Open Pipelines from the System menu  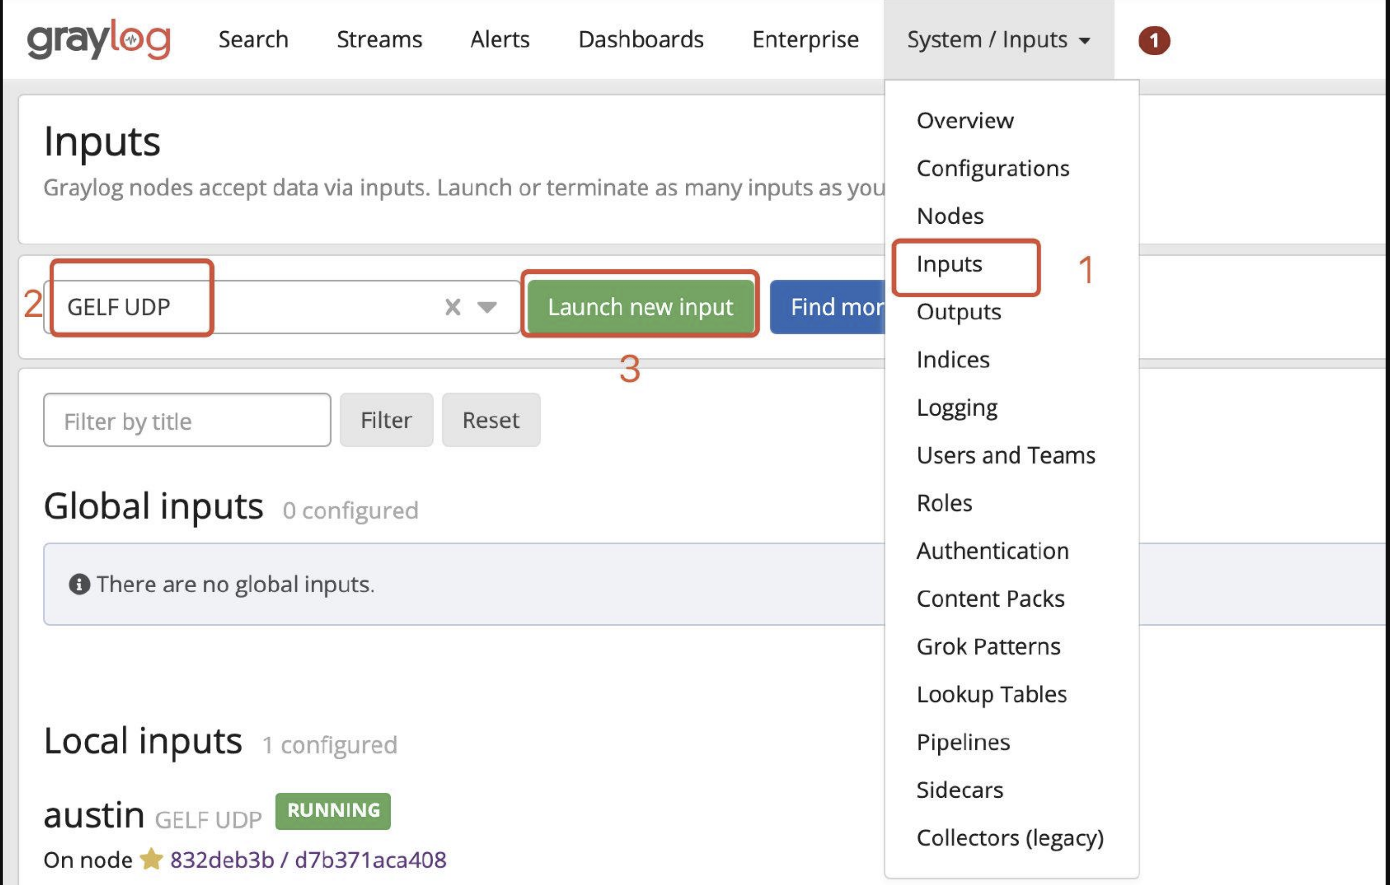click(x=963, y=742)
